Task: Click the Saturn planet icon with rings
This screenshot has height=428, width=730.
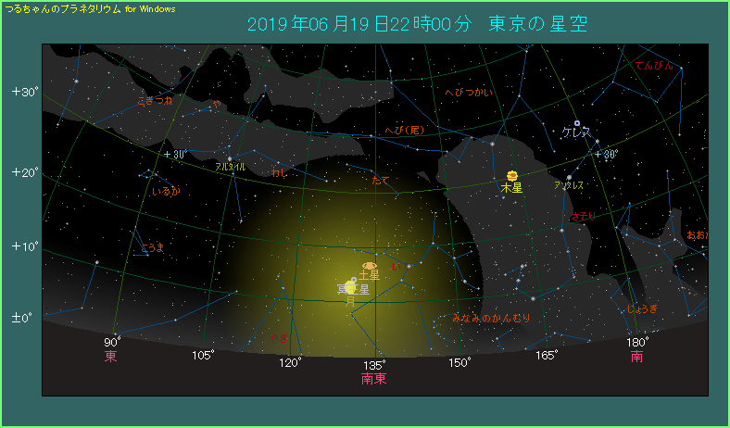Action: [369, 265]
